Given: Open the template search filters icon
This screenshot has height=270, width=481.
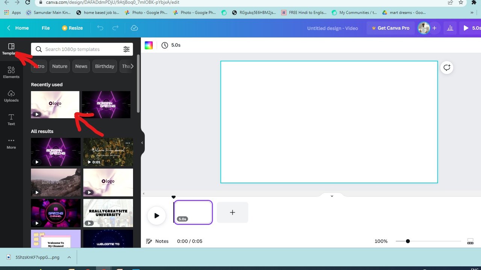Looking at the screenshot, I should coord(126,49).
